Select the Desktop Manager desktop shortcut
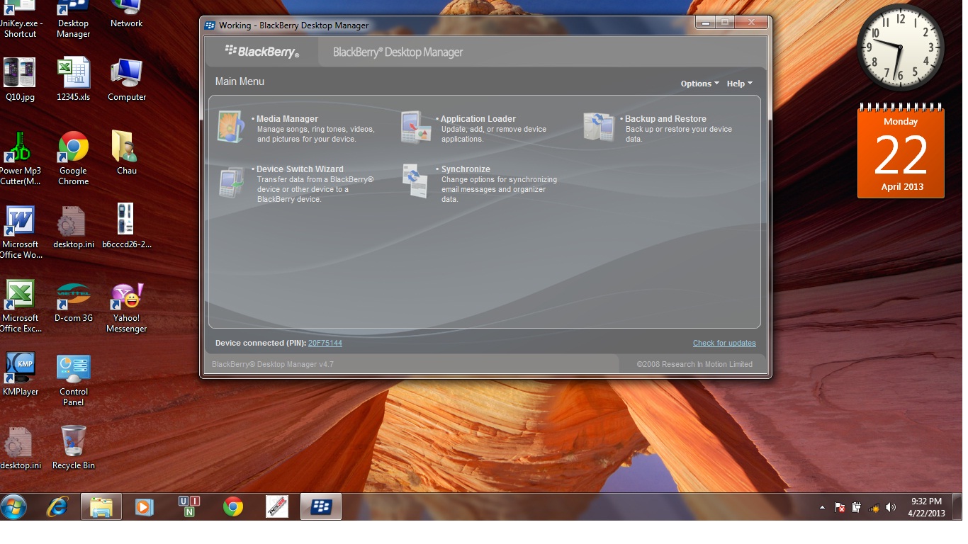The height and width of the screenshot is (544, 968). [74, 19]
